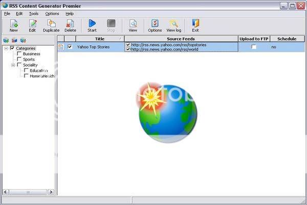Delete the selected feed item
The width and height of the screenshot is (307, 205).
pos(70,26)
